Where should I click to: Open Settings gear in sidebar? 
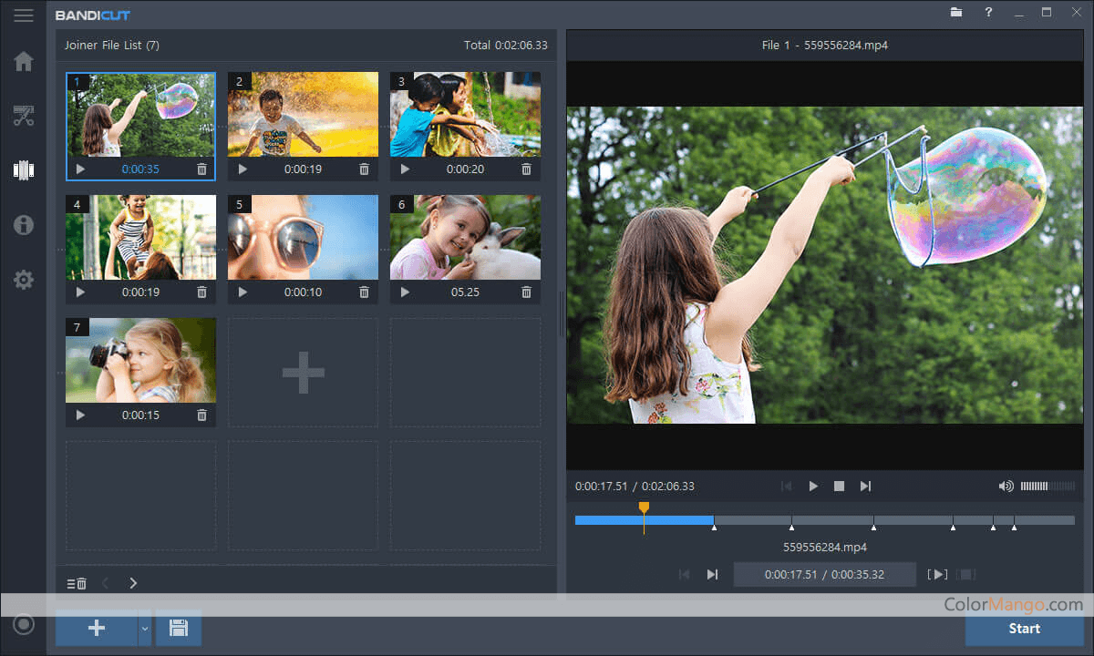tap(24, 280)
